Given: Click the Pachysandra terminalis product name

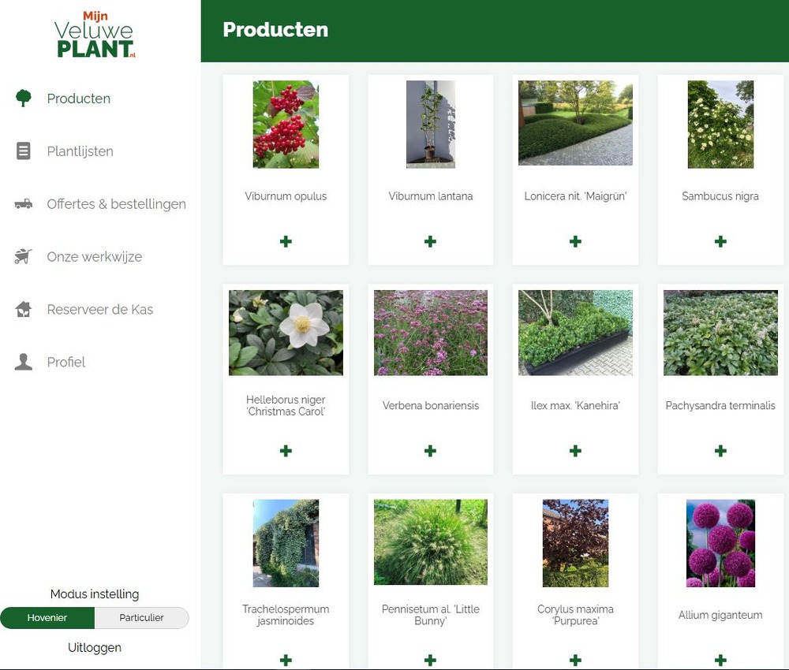Looking at the screenshot, I should point(720,406).
